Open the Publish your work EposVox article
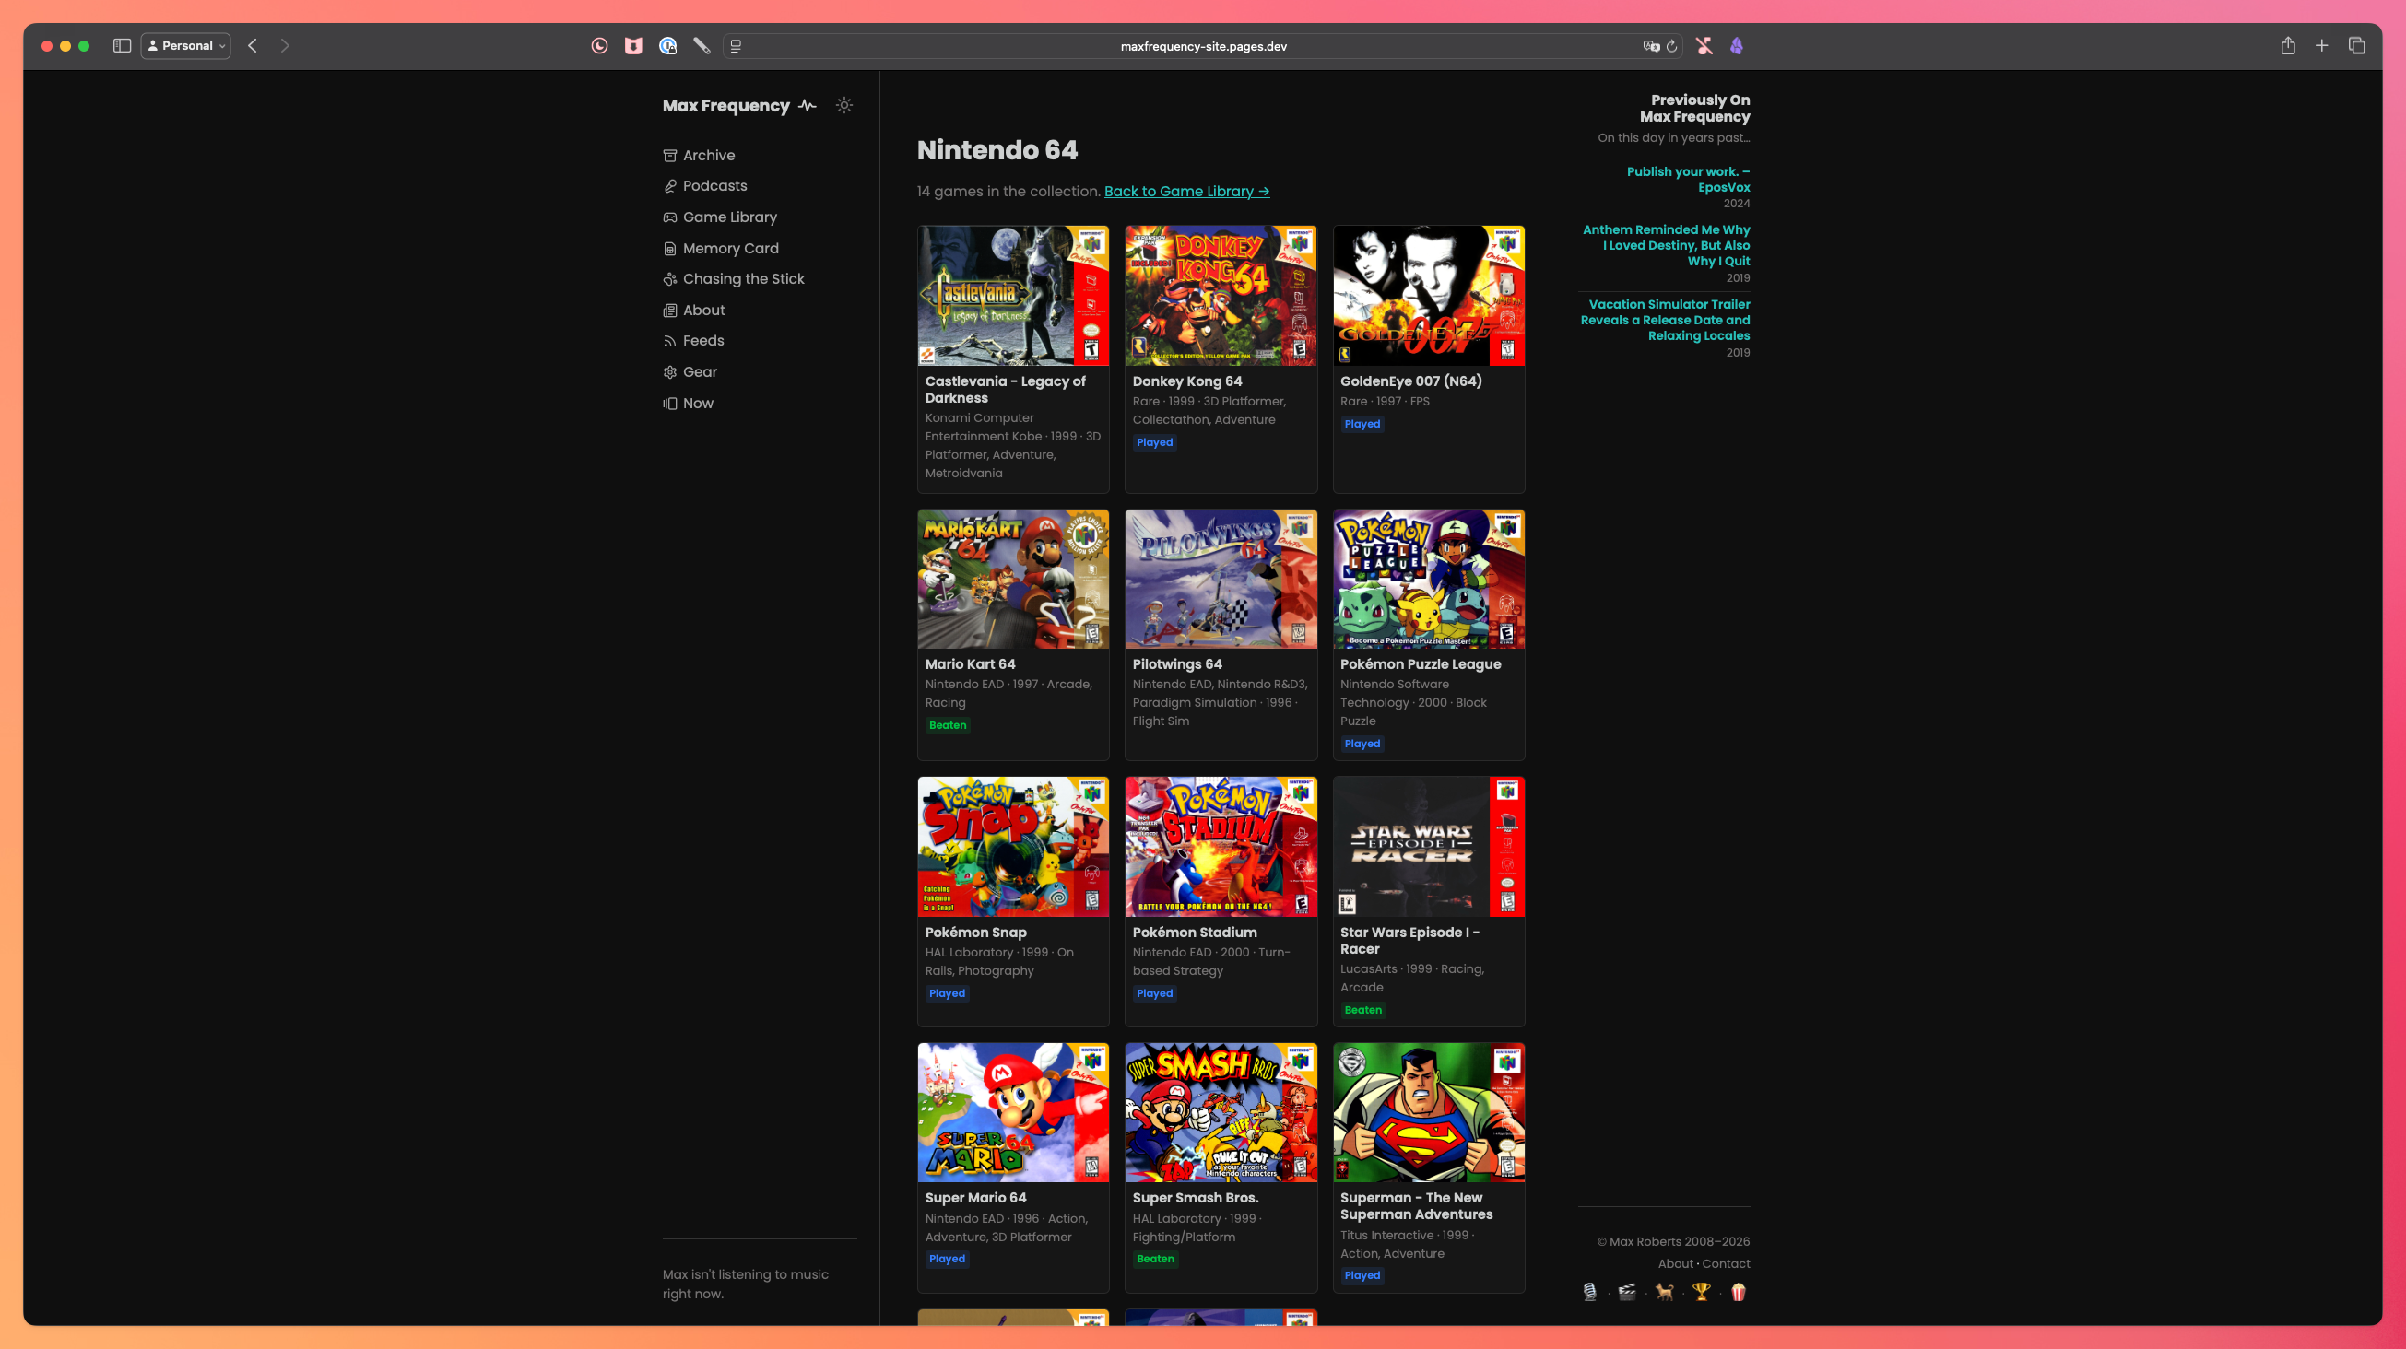This screenshot has width=2406, height=1349. pos(1687,180)
